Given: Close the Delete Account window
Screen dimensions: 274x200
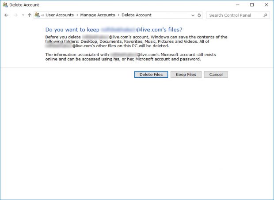Looking at the screenshot, I should (x=266, y=5).
